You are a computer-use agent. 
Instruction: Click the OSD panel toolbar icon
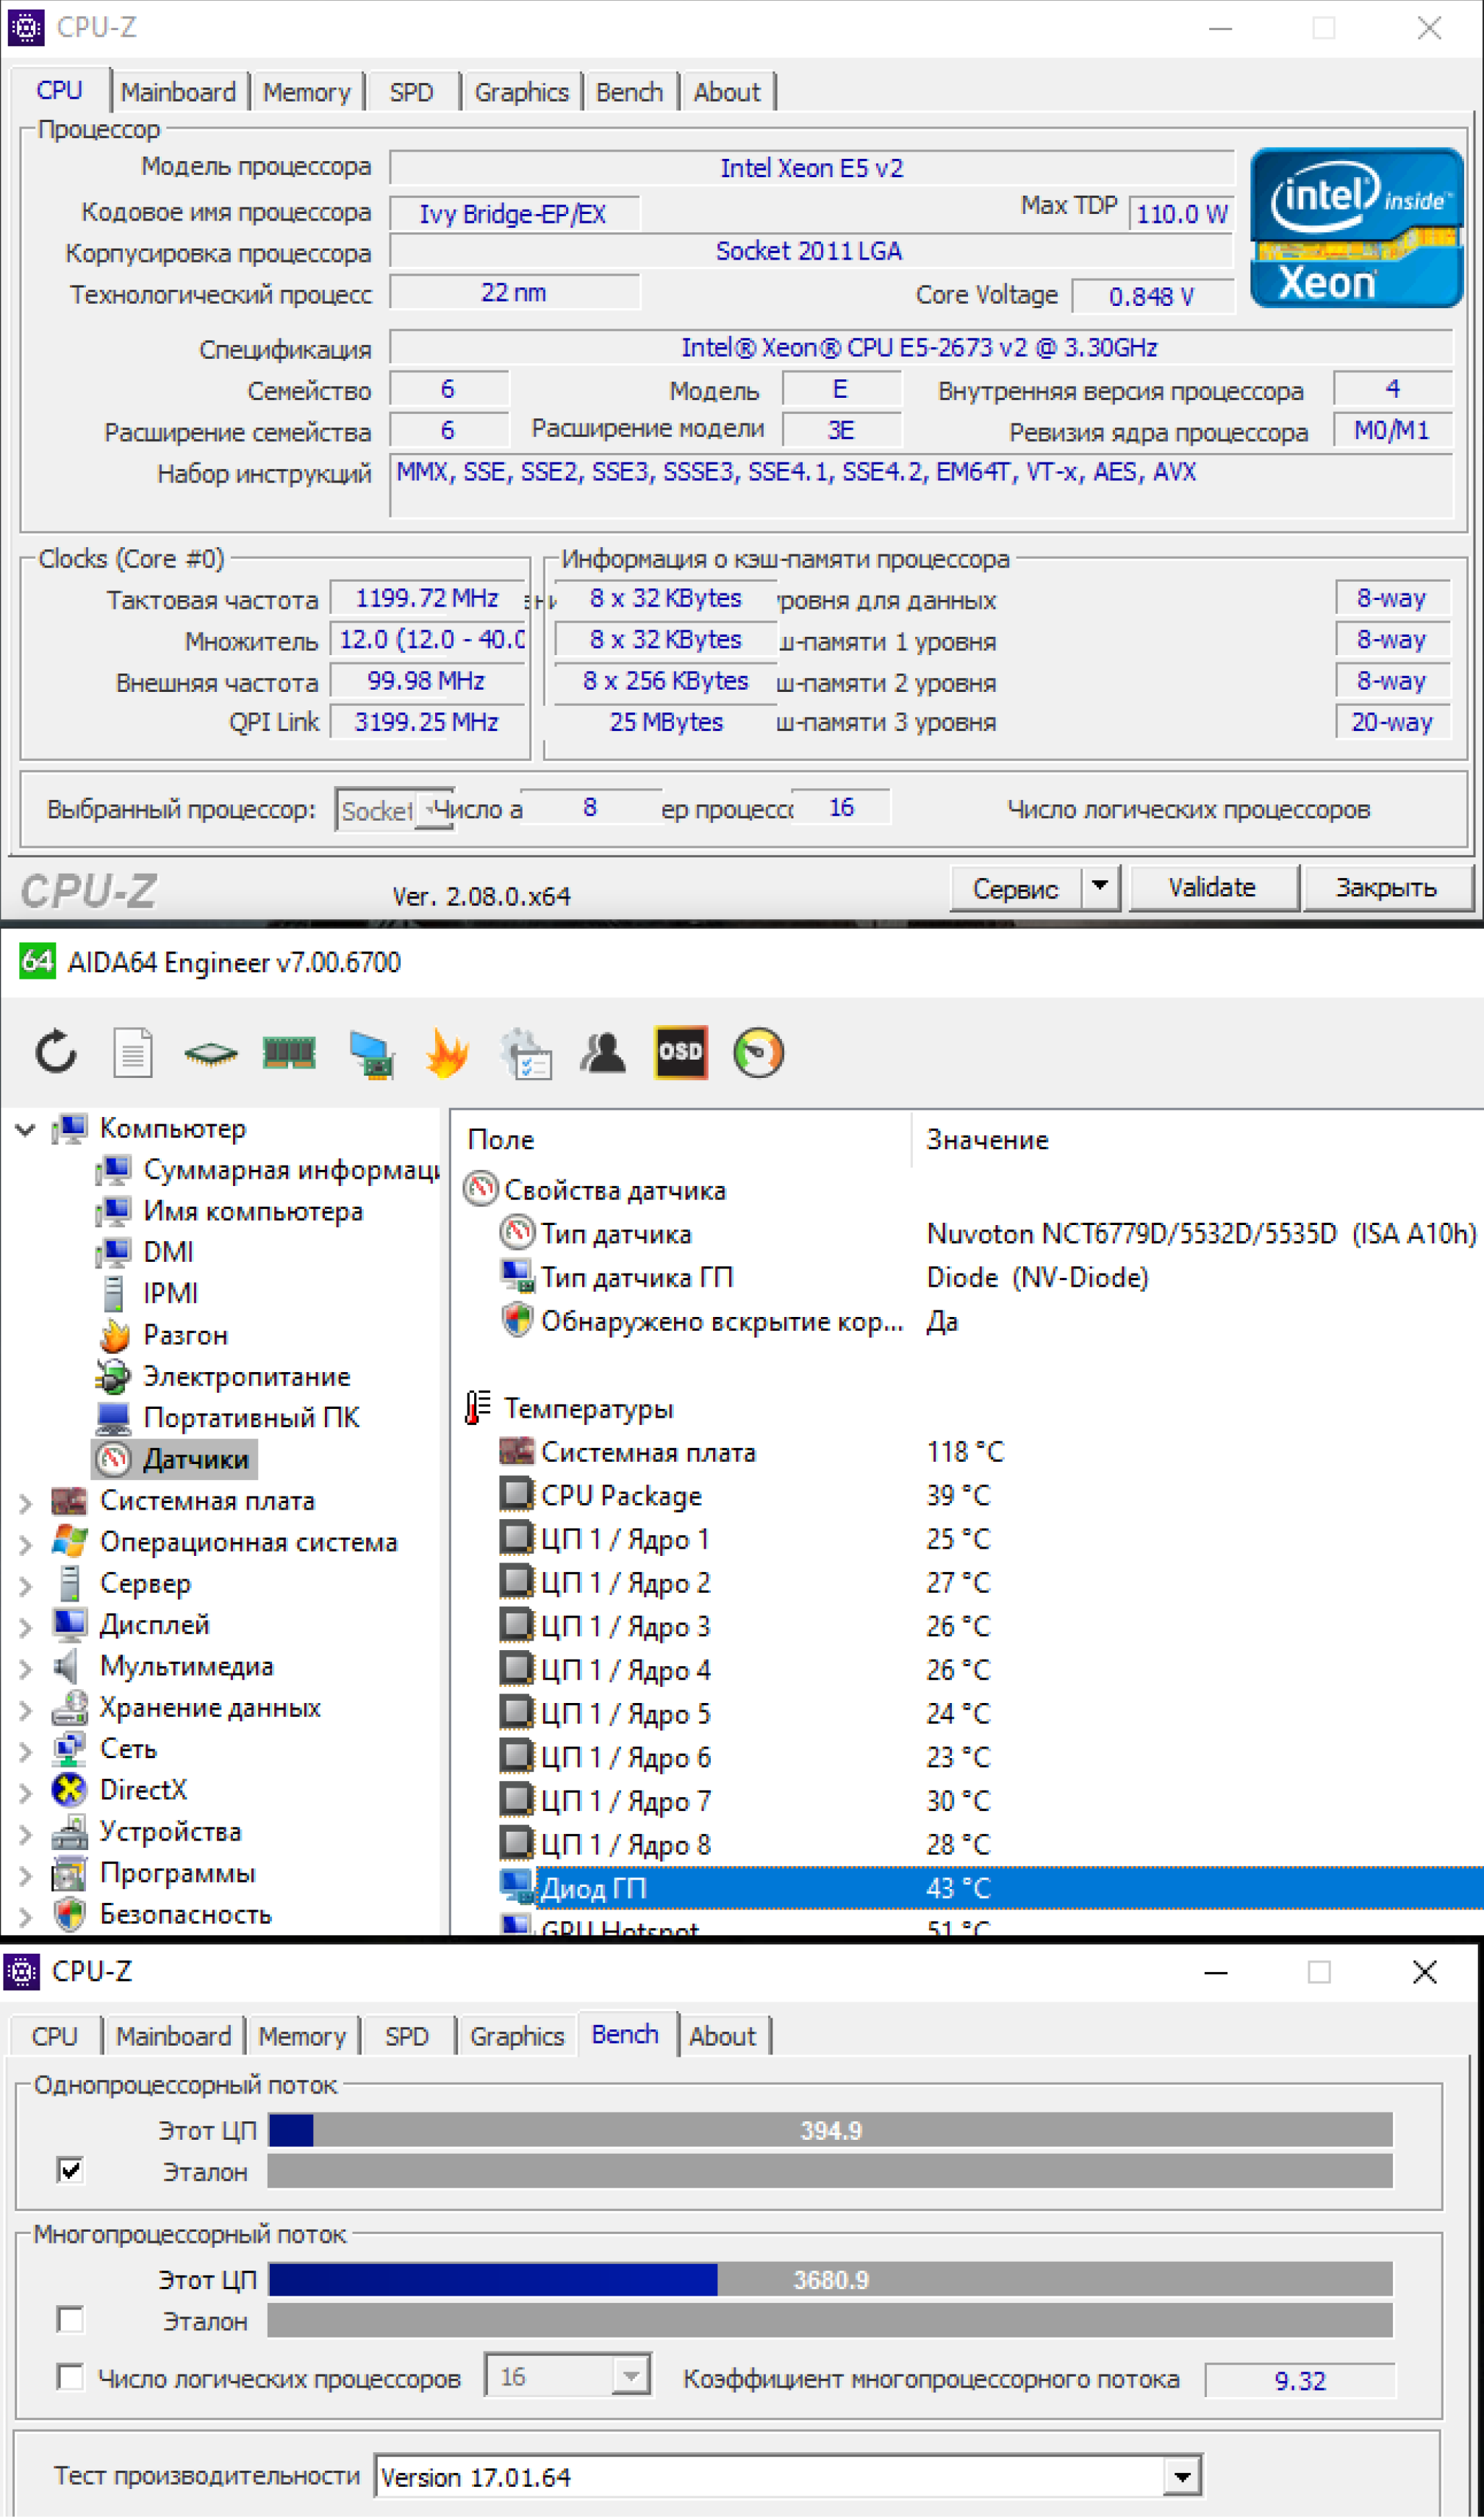pyautogui.click(x=681, y=1052)
